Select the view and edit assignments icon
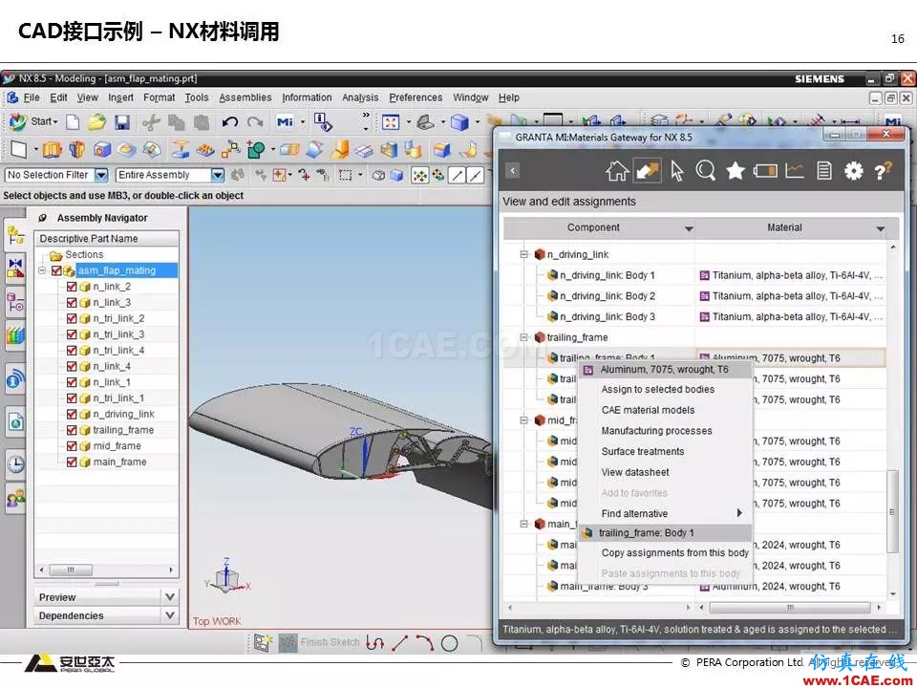Screen dimensions: 917x688 click(647, 171)
